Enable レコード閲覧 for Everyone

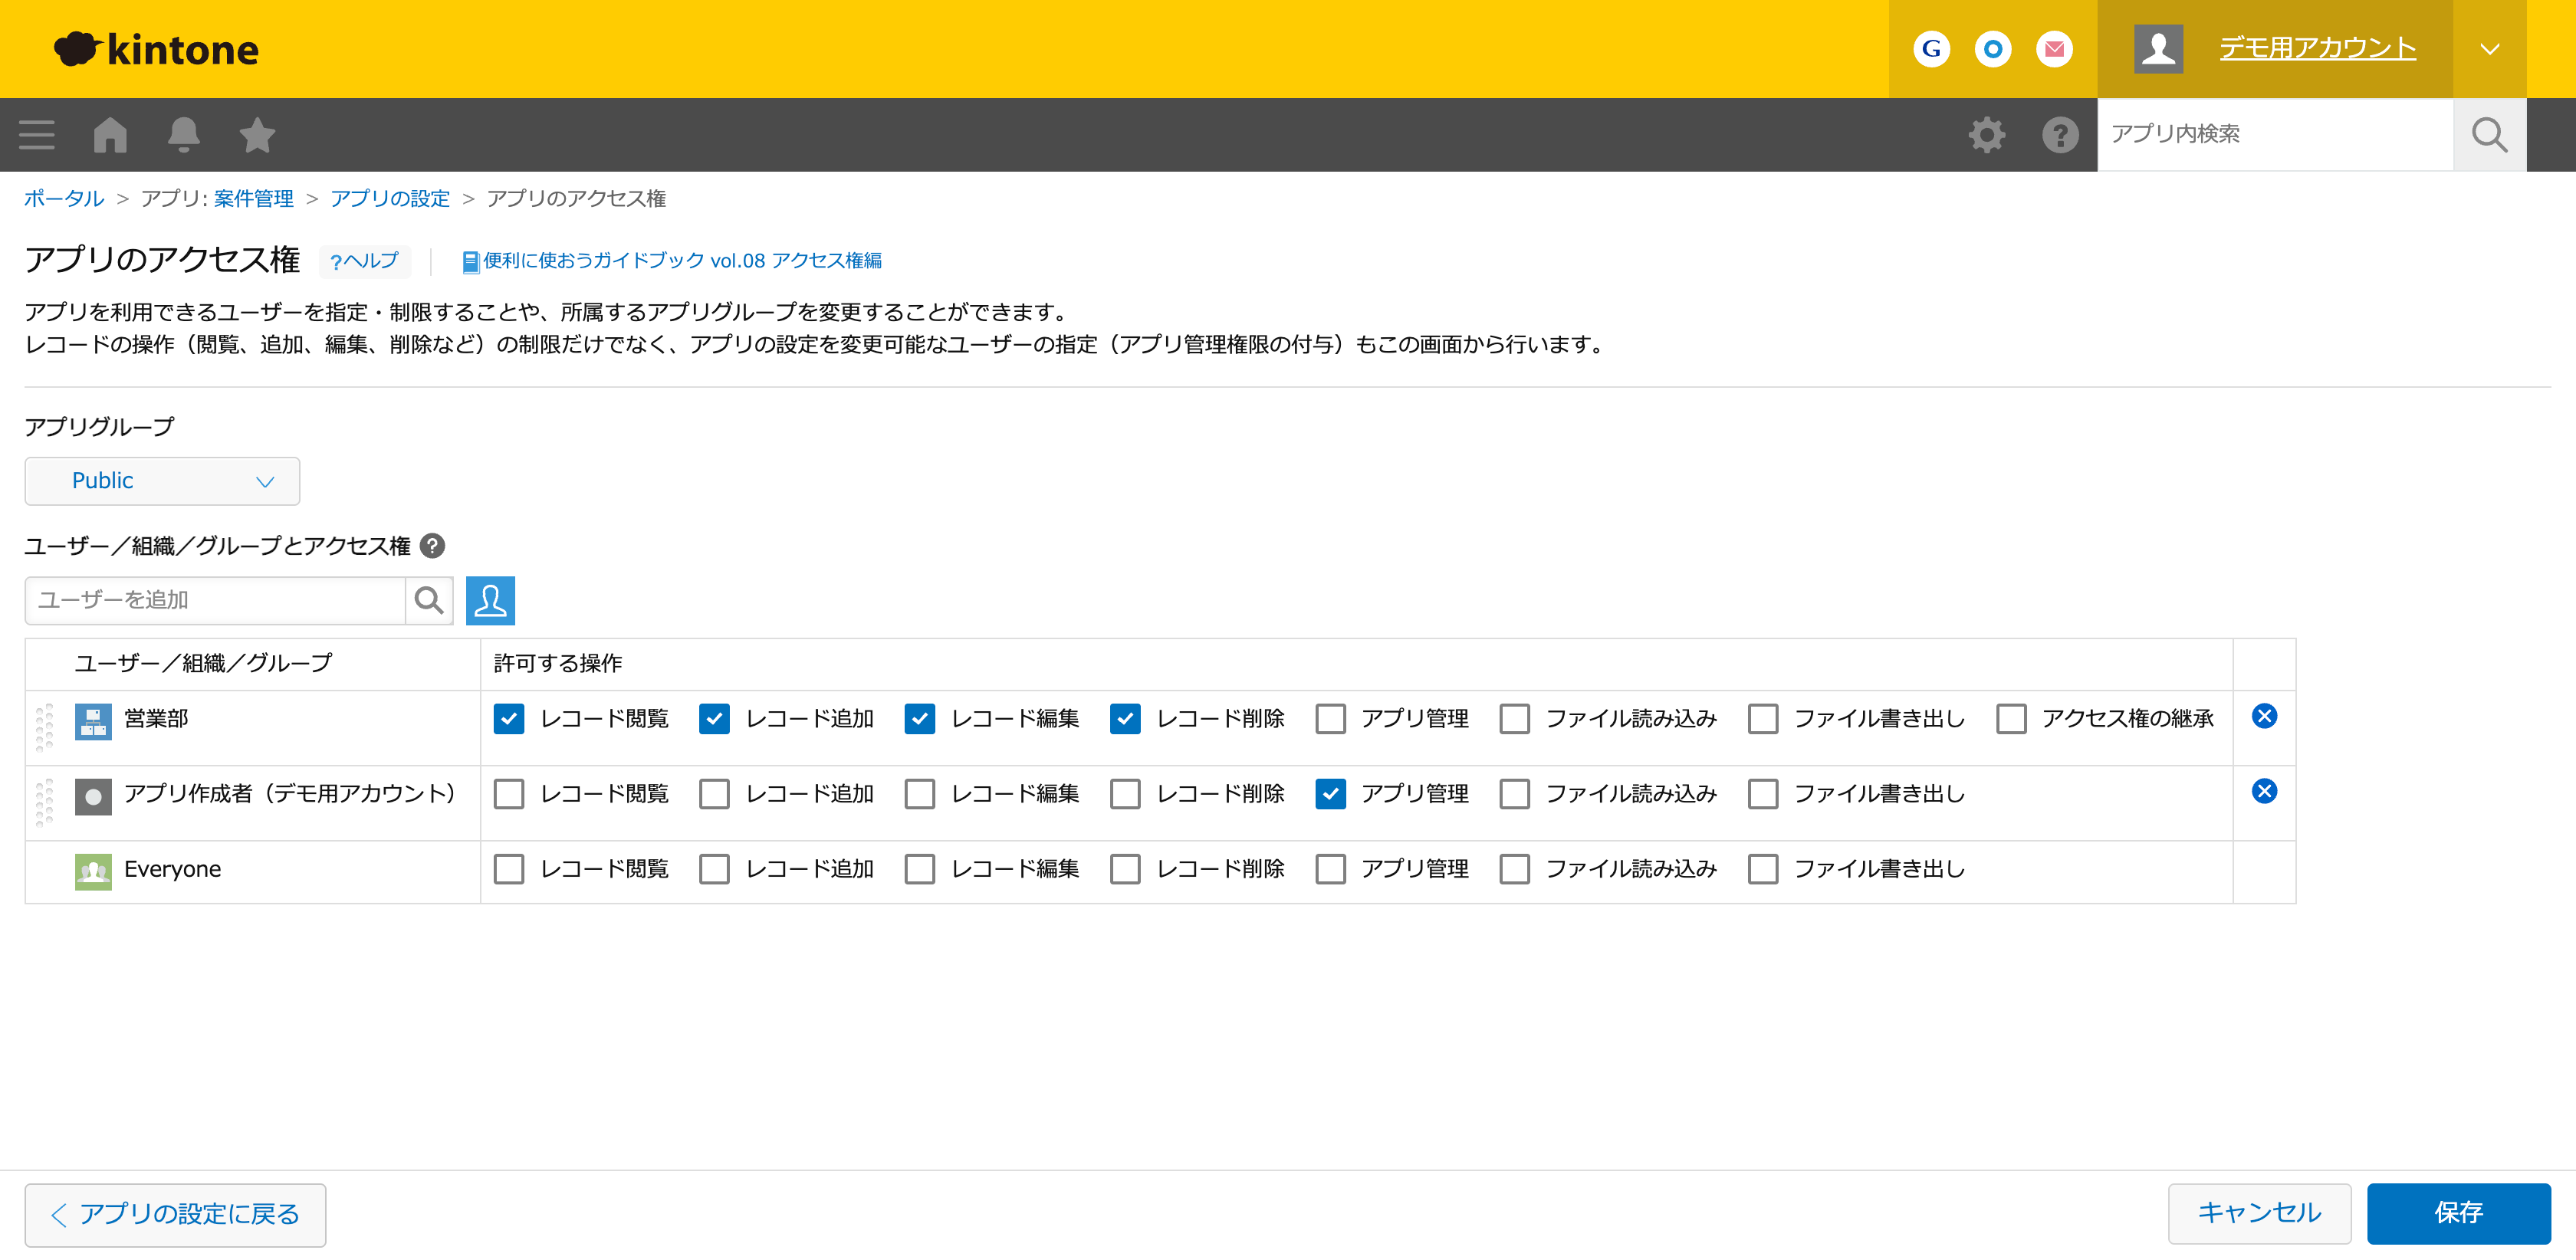tap(509, 869)
